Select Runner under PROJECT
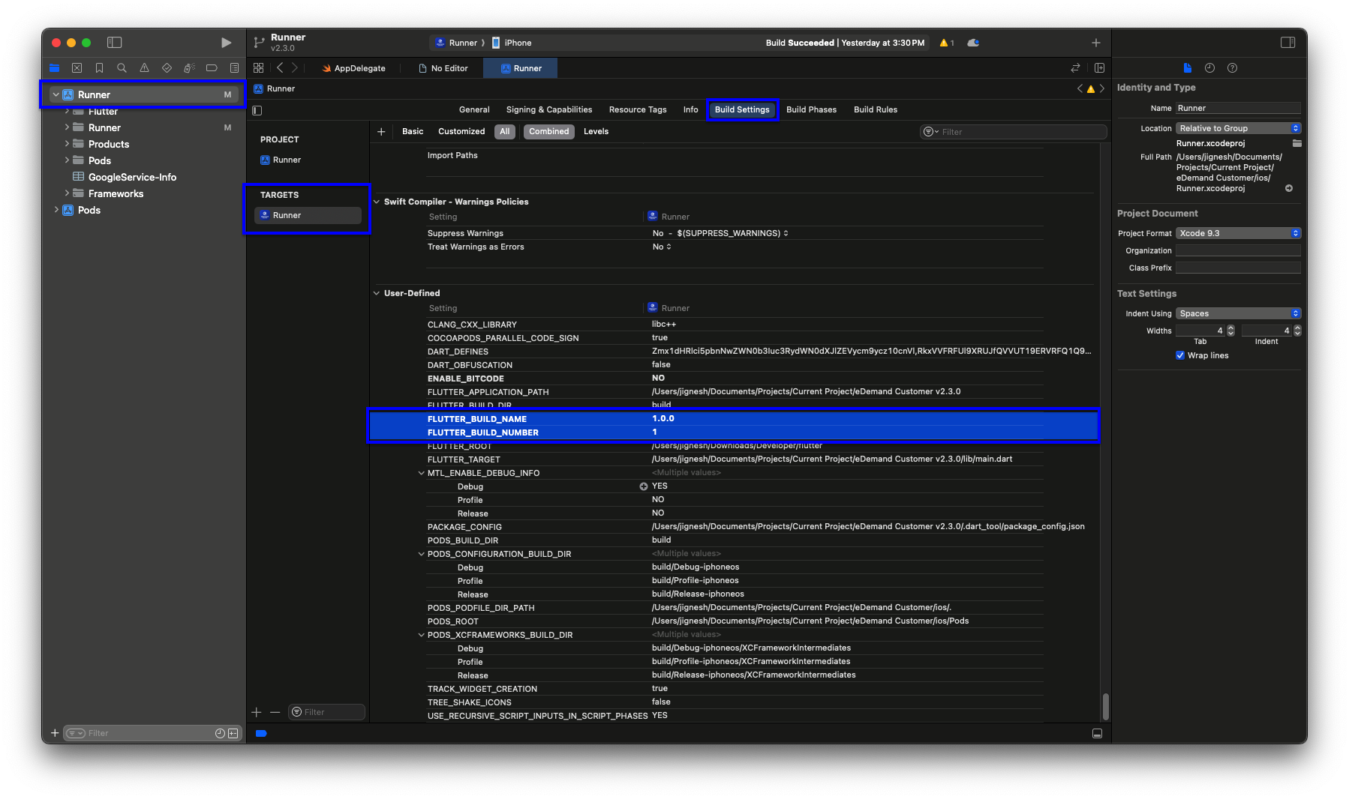1349x799 pixels. tap(286, 160)
